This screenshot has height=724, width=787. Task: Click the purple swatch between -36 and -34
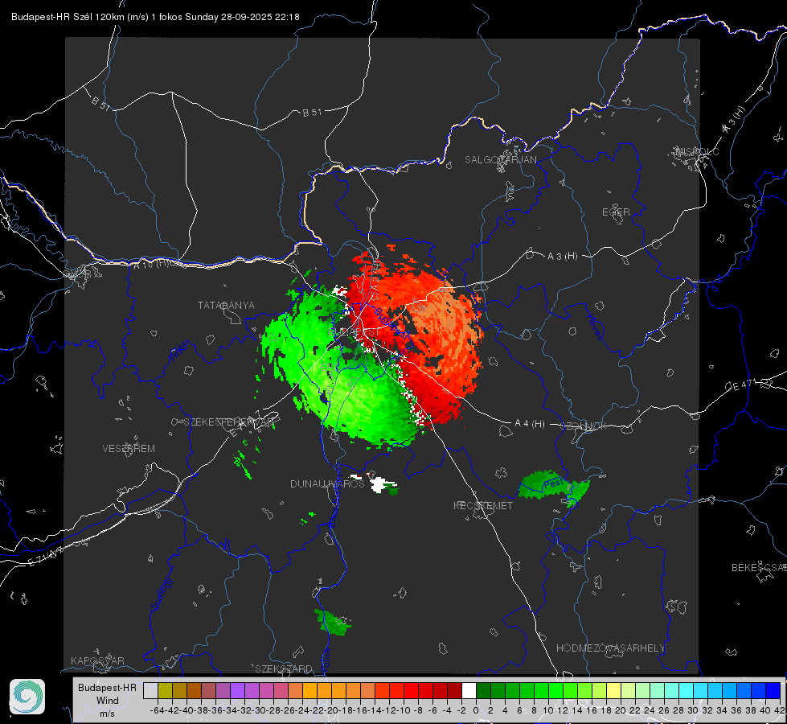point(223,690)
